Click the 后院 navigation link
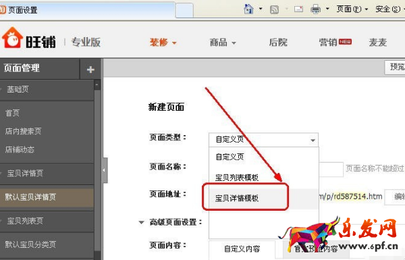Screen dimensions: 405x260 [278, 42]
